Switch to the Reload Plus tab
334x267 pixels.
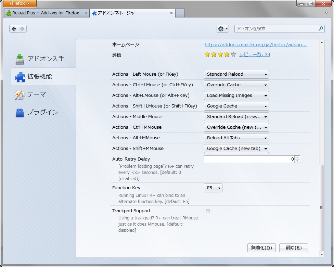click(44, 13)
